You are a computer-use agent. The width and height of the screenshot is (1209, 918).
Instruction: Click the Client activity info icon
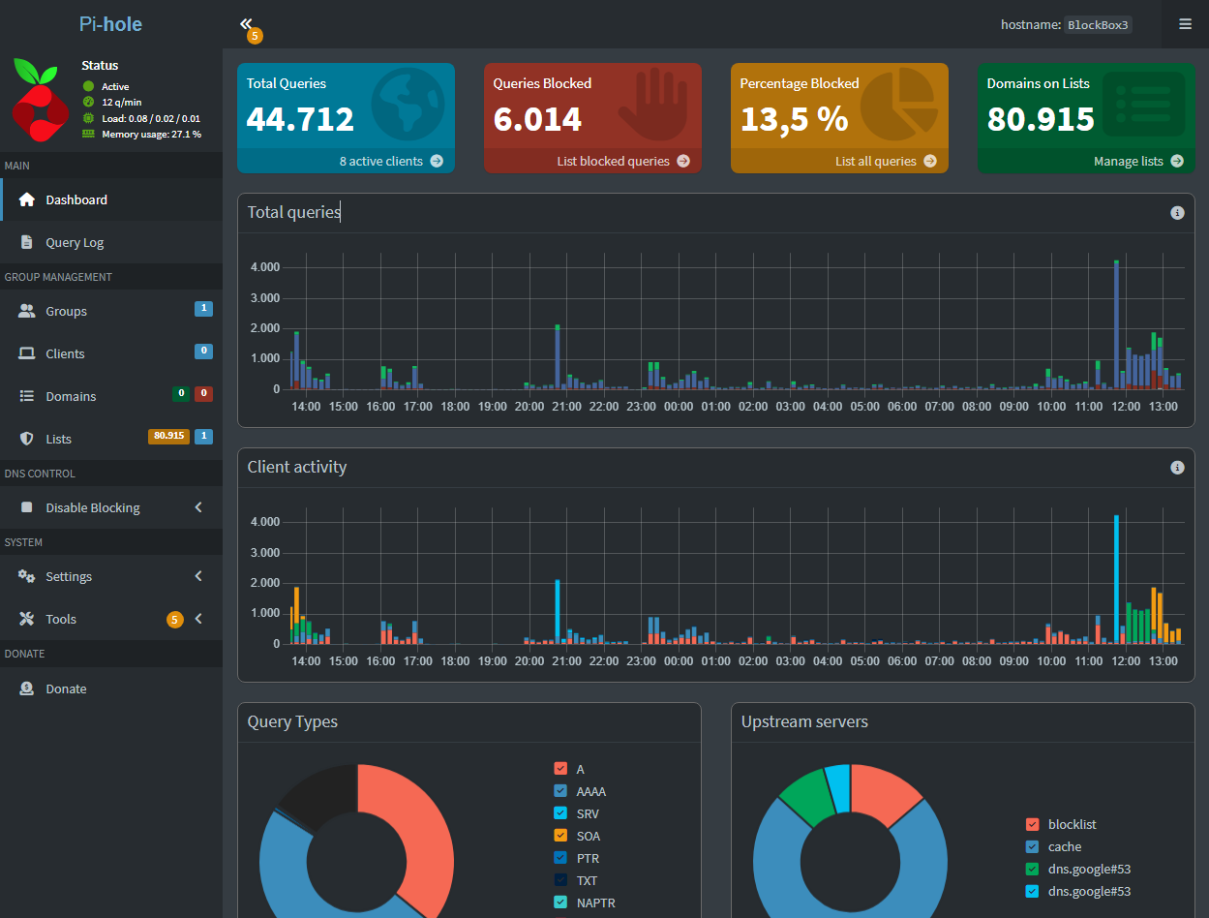click(x=1177, y=468)
